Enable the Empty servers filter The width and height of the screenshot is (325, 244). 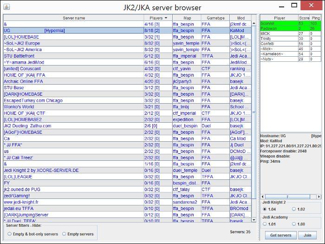(x=64, y=234)
